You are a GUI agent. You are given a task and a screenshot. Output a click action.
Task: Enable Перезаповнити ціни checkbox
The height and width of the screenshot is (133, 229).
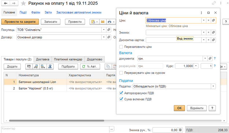[x=121, y=47]
